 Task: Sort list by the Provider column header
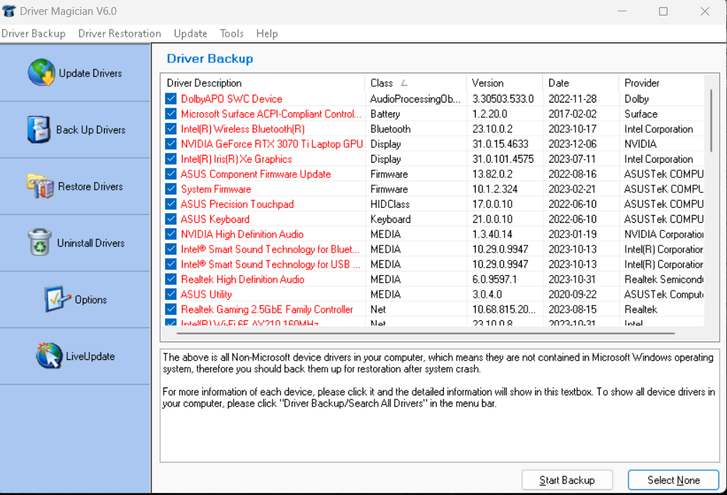662,83
